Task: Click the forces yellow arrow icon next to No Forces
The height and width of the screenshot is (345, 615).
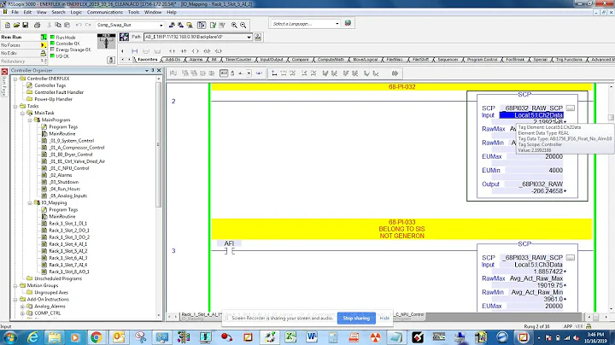Action: point(44,45)
